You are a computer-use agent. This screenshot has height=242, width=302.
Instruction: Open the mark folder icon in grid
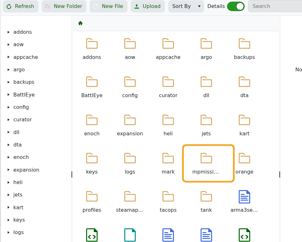[168, 158]
